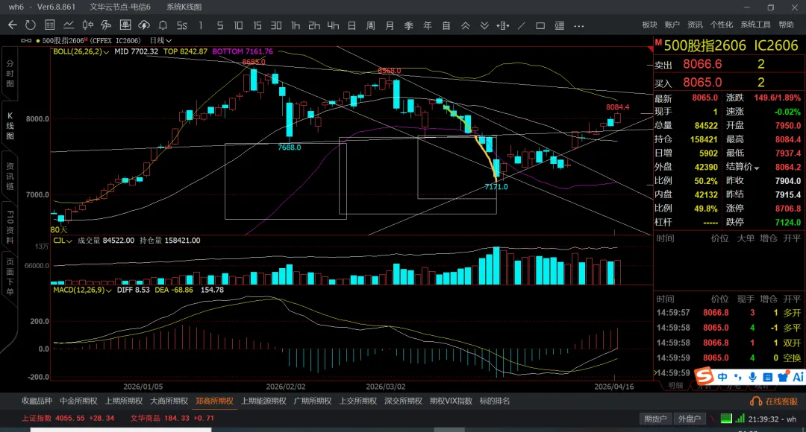
Task: Open the more options ellipsis in toolbar
Action: pos(579,25)
